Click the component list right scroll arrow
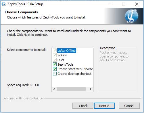Viewport: 144px width, 113px height. pos(90,89)
